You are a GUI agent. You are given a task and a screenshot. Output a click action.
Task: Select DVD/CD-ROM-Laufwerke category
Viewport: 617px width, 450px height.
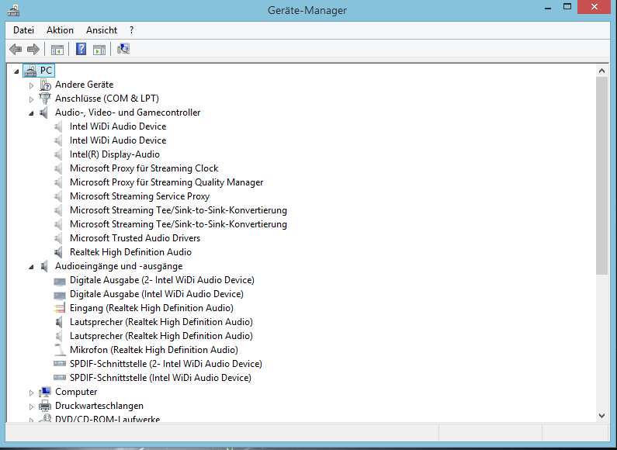107,419
